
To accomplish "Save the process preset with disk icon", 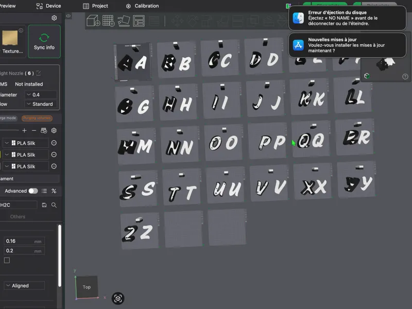I will (x=44, y=205).
